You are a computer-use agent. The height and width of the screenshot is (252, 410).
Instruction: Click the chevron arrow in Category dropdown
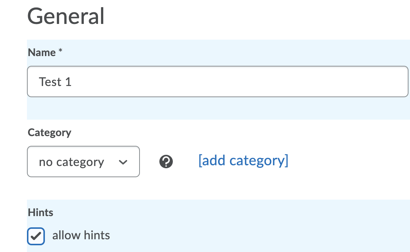(122, 162)
